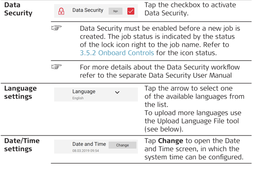Click the Date and Time label
The width and height of the screenshot is (258, 174).
(x=89, y=144)
